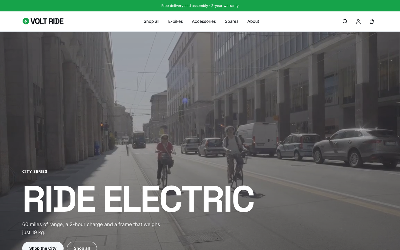Click the RIDE ELECTRIC headline

click(138, 199)
